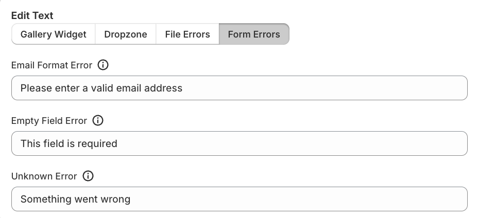Viewport: 478px width, 218px height.
Task: Place cursor in "Please enter a valid email address" text
Action: point(101,88)
